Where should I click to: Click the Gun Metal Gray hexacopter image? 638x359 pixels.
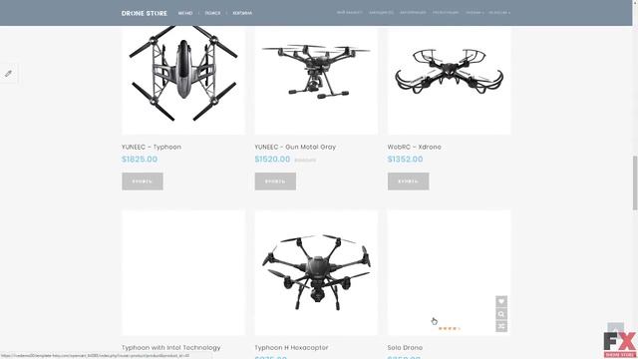pos(316,80)
